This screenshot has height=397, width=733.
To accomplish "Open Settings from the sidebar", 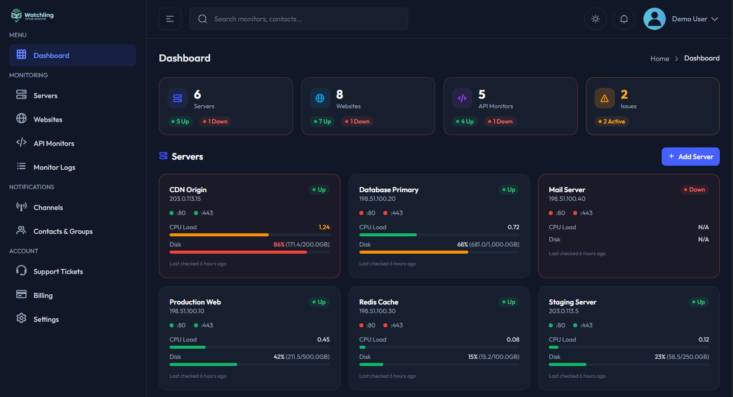I will click(x=46, y=319).
